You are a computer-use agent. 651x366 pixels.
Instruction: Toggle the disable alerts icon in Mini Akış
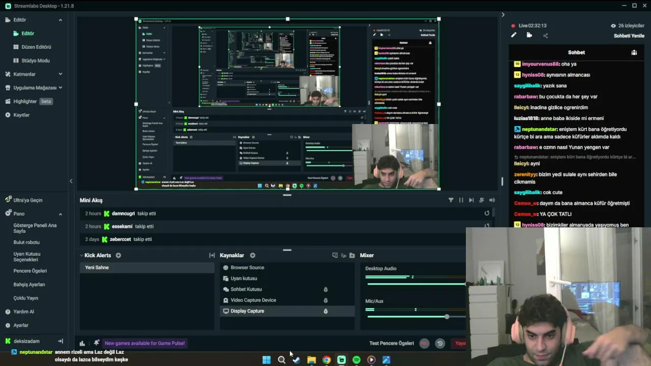(482, 200)
